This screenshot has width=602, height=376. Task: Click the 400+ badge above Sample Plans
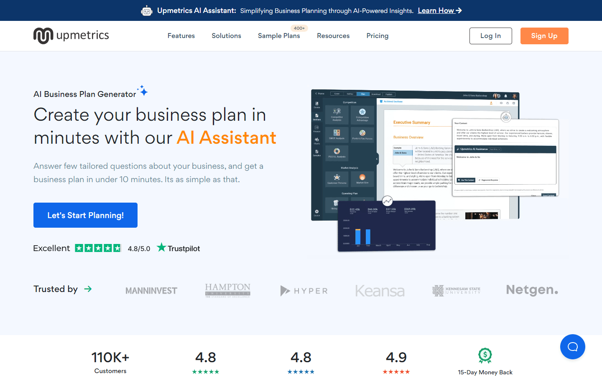(299, 28)
